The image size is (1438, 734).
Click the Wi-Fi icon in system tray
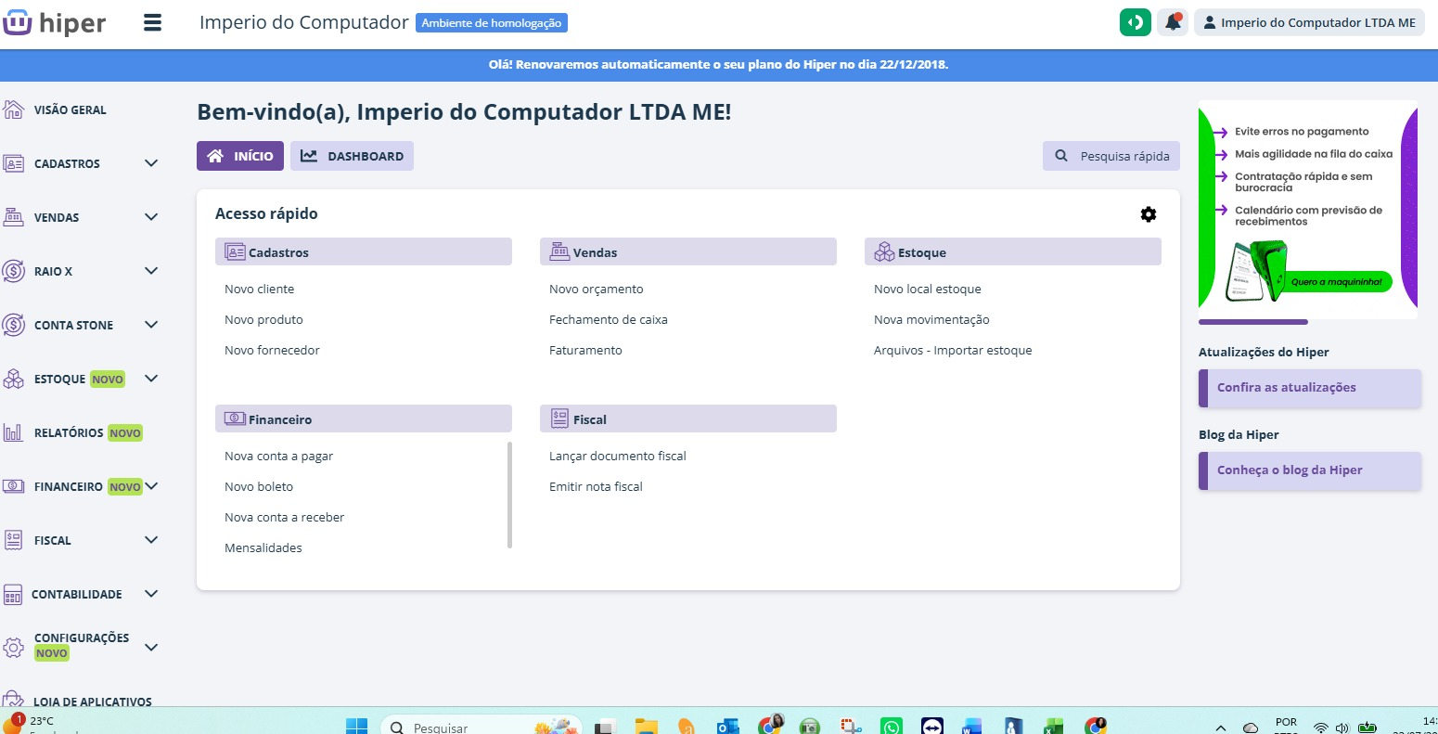tap(1321, 727)
